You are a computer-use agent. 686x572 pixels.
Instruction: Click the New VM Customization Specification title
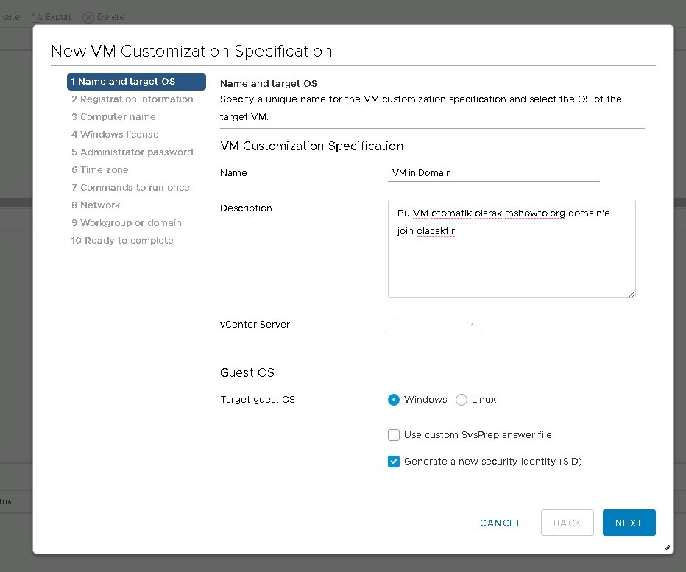191,52
